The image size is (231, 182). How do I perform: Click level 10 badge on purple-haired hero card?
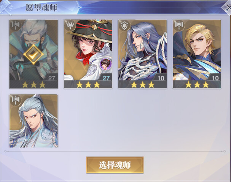pos(161,78)
